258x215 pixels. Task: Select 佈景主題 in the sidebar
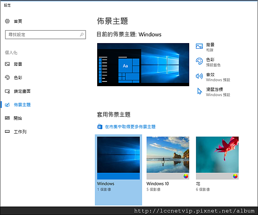[x=22, y=105]
